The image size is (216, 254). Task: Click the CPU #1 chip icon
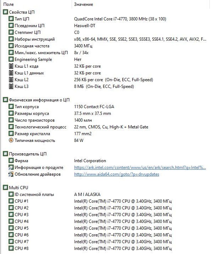pyautogui.click(x=11, y=201)
